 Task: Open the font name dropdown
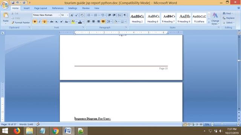coord(59,15)
